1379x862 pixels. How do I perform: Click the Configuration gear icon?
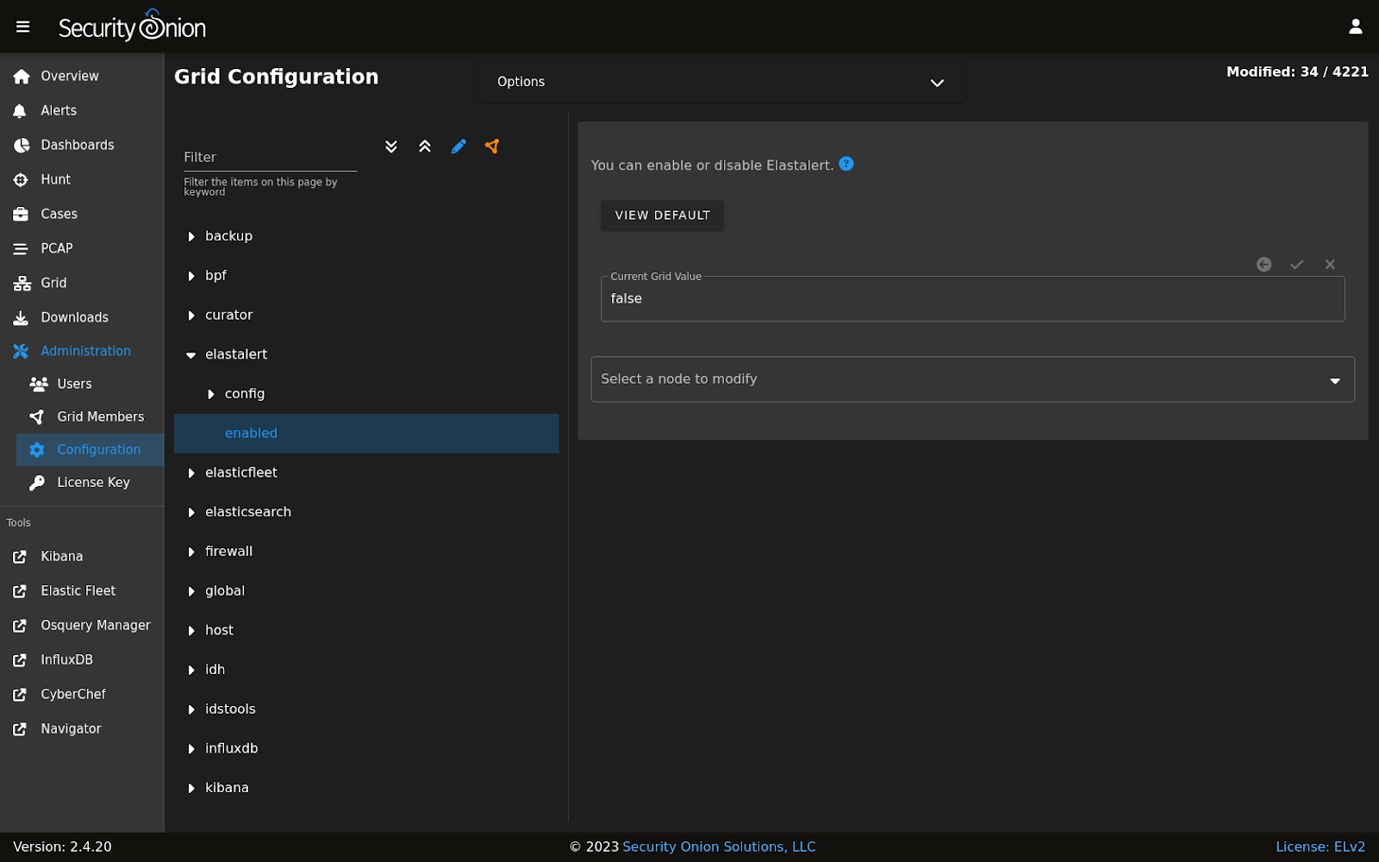click(37, 449)
